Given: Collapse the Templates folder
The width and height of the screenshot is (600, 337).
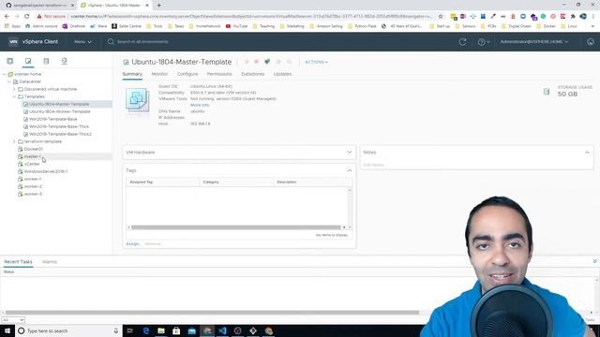Looking at the screenshot, I should point(14,96).
